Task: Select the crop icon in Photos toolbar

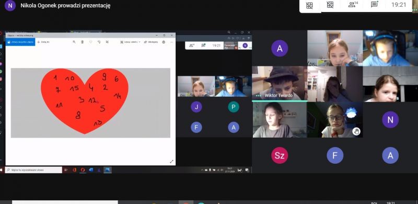Action: pyautogui.click(x=107, y=42)
